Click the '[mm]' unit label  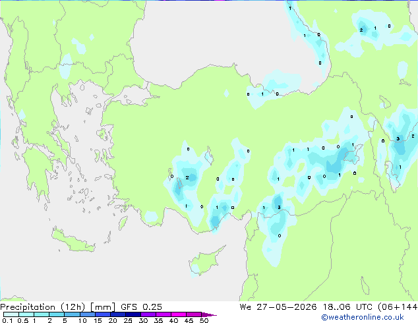coord(103,307)
